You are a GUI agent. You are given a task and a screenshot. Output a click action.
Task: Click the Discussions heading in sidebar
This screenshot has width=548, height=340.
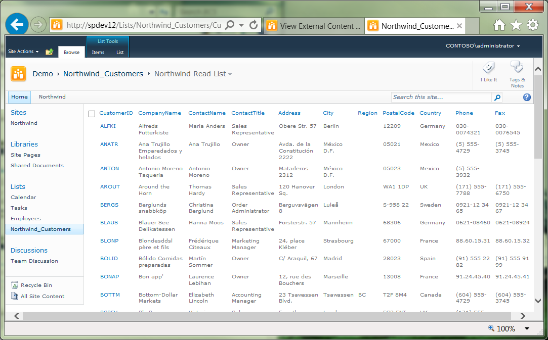coord(29,250)
